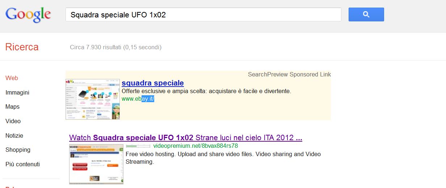
Task: Click the search box with UFO query
Action: click(x=203, y=15)
